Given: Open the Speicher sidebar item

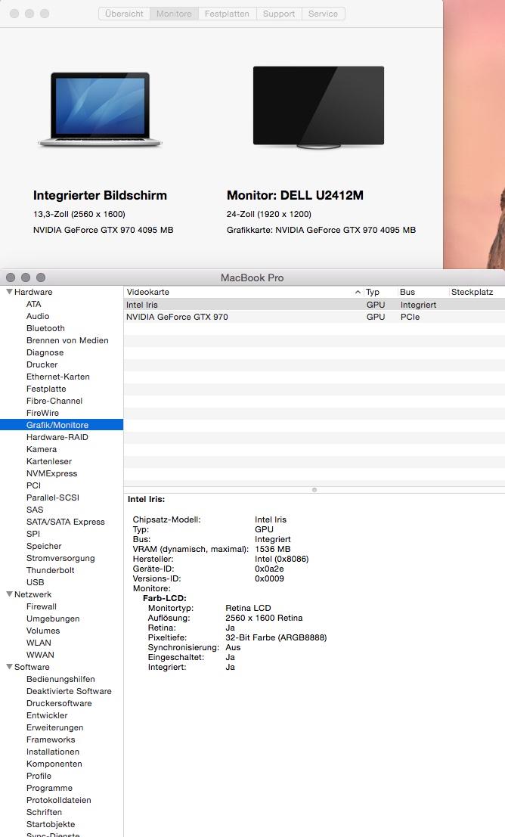Looking at the screenshot, I should (x=44, y=546).
